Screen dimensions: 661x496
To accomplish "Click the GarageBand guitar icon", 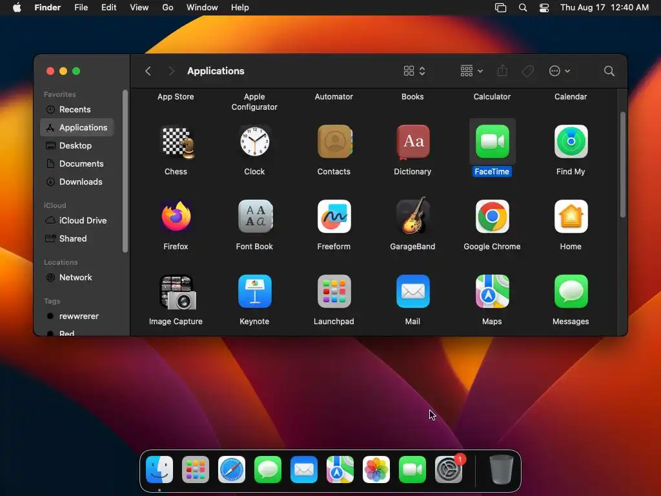I will 413,216.
